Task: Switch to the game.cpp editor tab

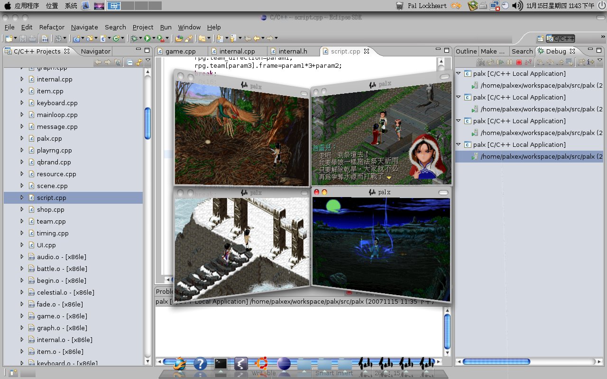Action: (x=180, y=51)
